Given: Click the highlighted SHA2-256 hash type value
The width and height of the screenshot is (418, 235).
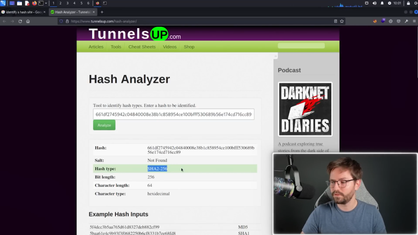Looking at the screenshot, I should (x=157, y=169).
